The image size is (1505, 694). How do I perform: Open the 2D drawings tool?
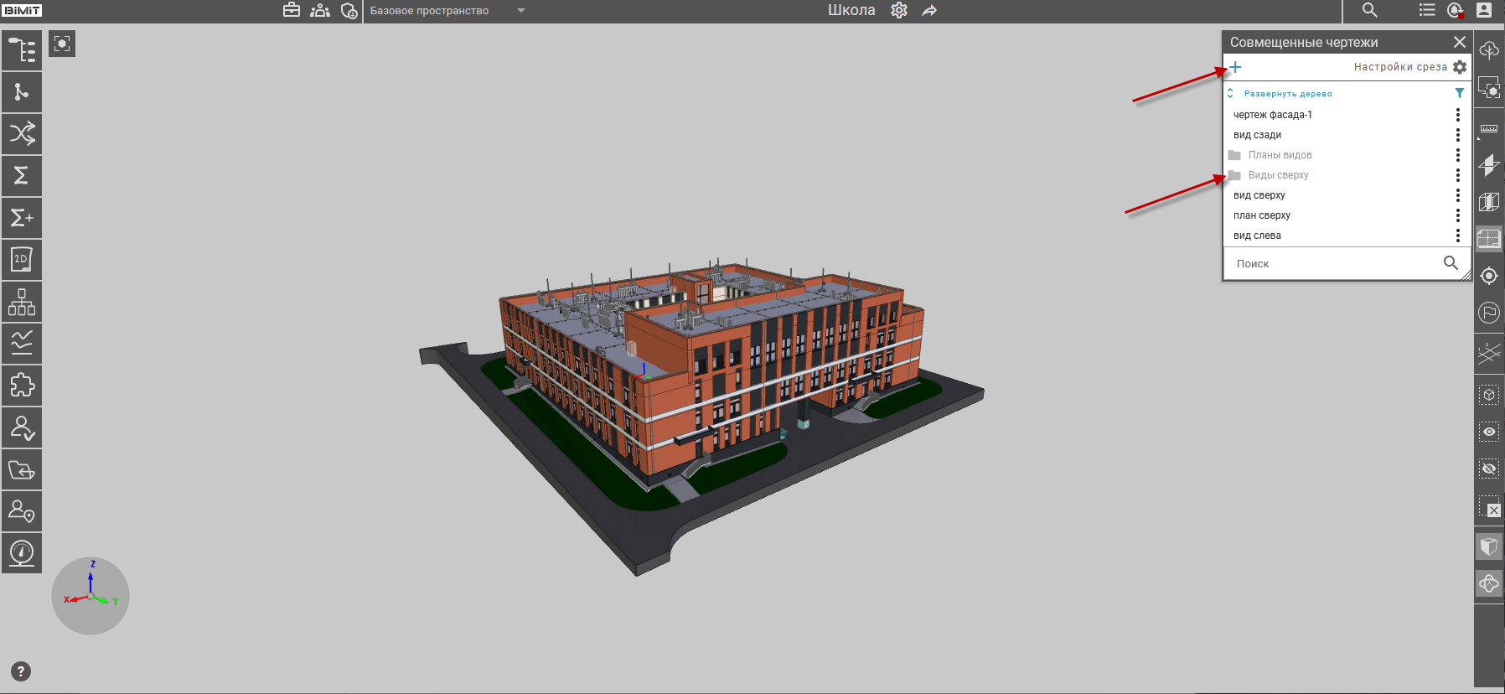(x=22, y=260)
